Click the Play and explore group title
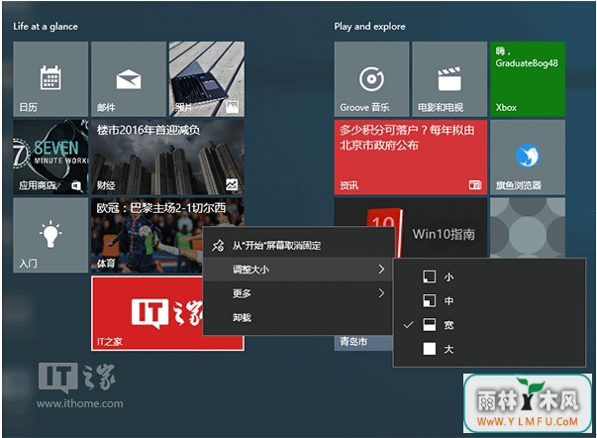The image size is (597, 438). [369, 27]
